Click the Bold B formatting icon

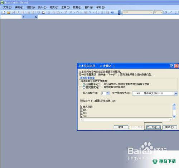coord(166,12)
